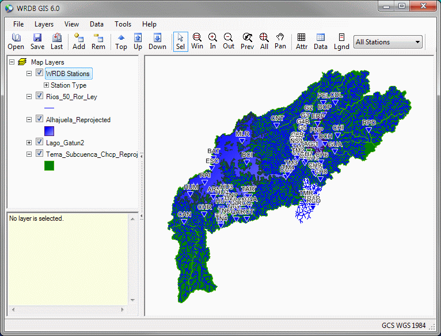The width and height of the screenshot is (441, 336).
Task: Toggle Rios_50_Ror_Ley layer visibility checkbox
Action: [39, 96]
